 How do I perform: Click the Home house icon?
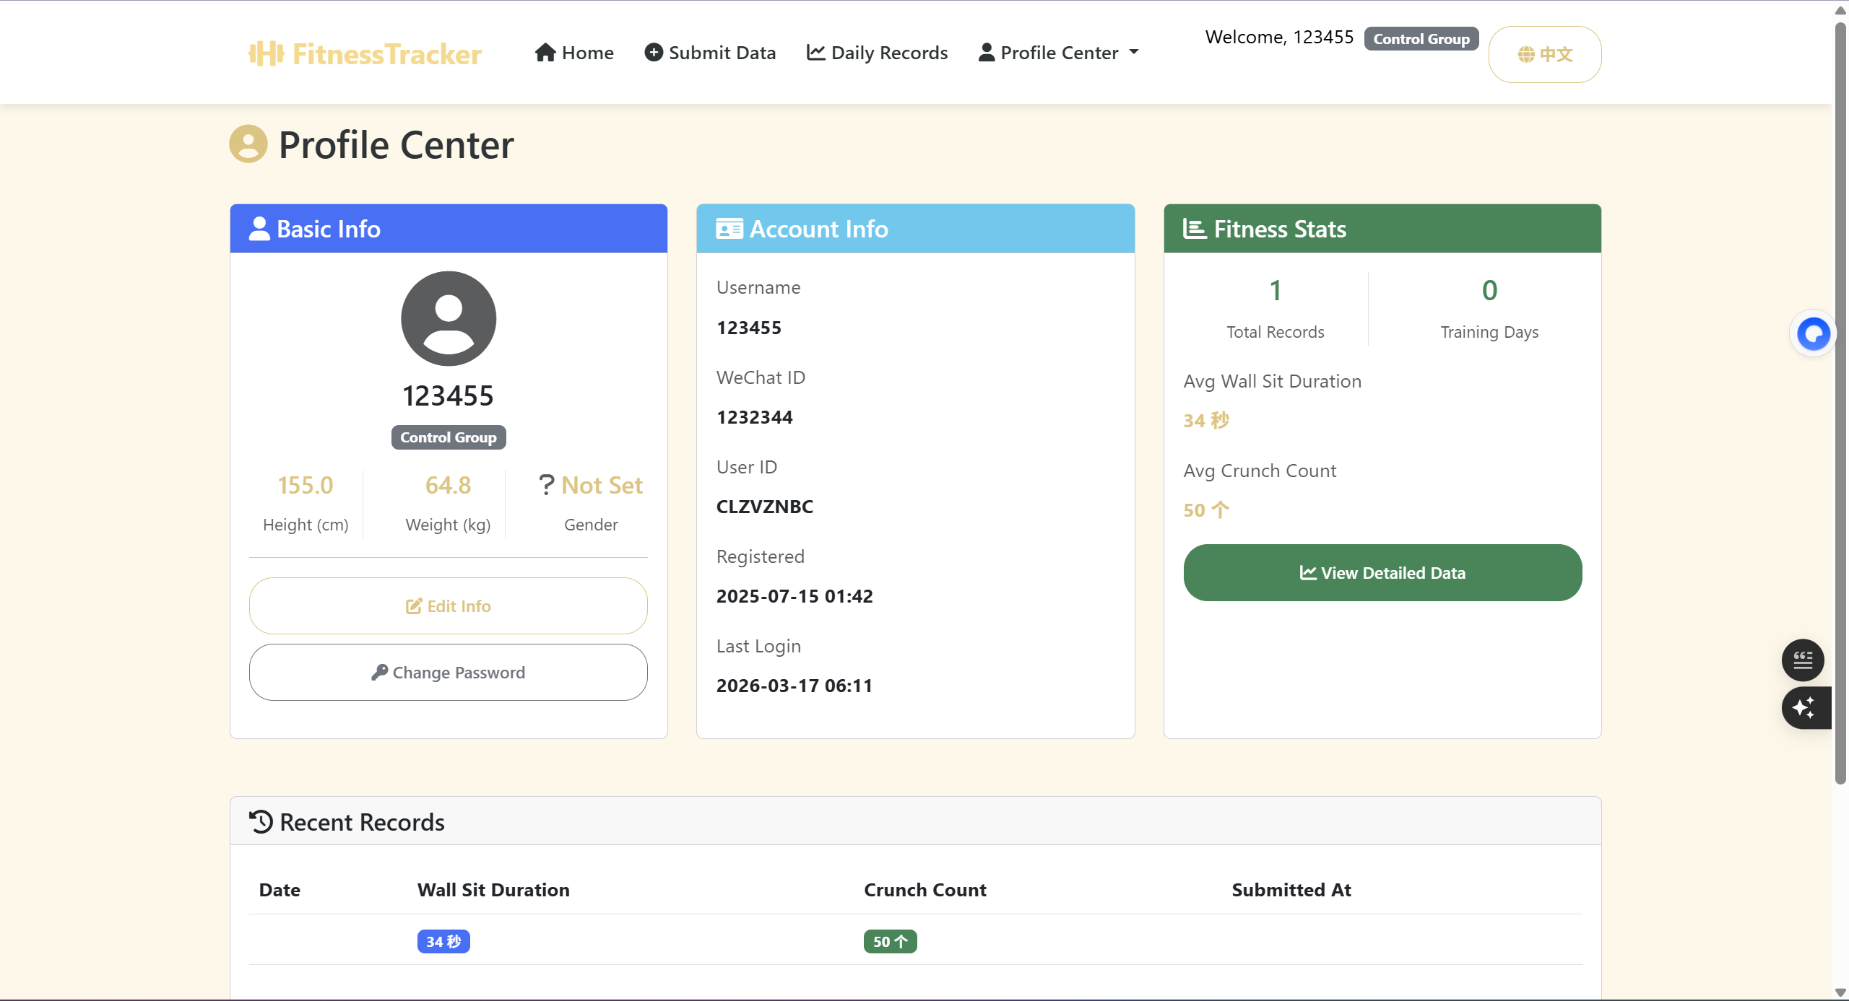coord(545,53)
